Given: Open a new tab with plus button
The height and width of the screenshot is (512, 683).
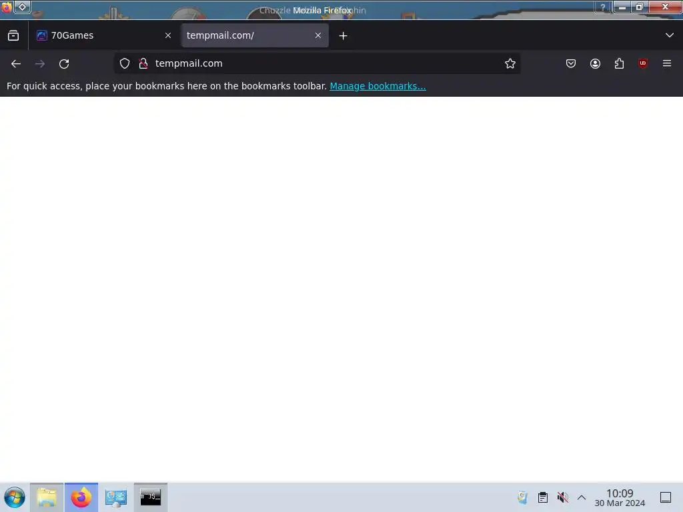Looking at the screenshot, I should pyautogui.click(x=344, y=36).
